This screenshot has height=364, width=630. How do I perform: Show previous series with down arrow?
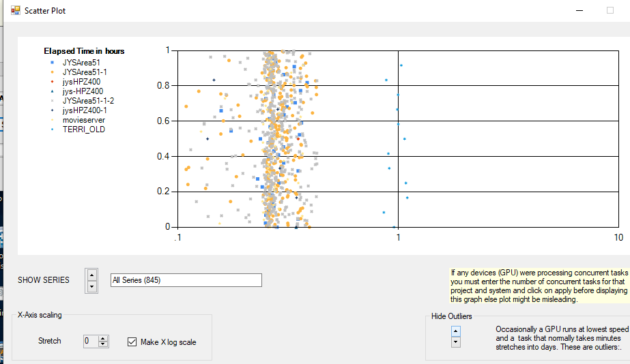point(91,286)
